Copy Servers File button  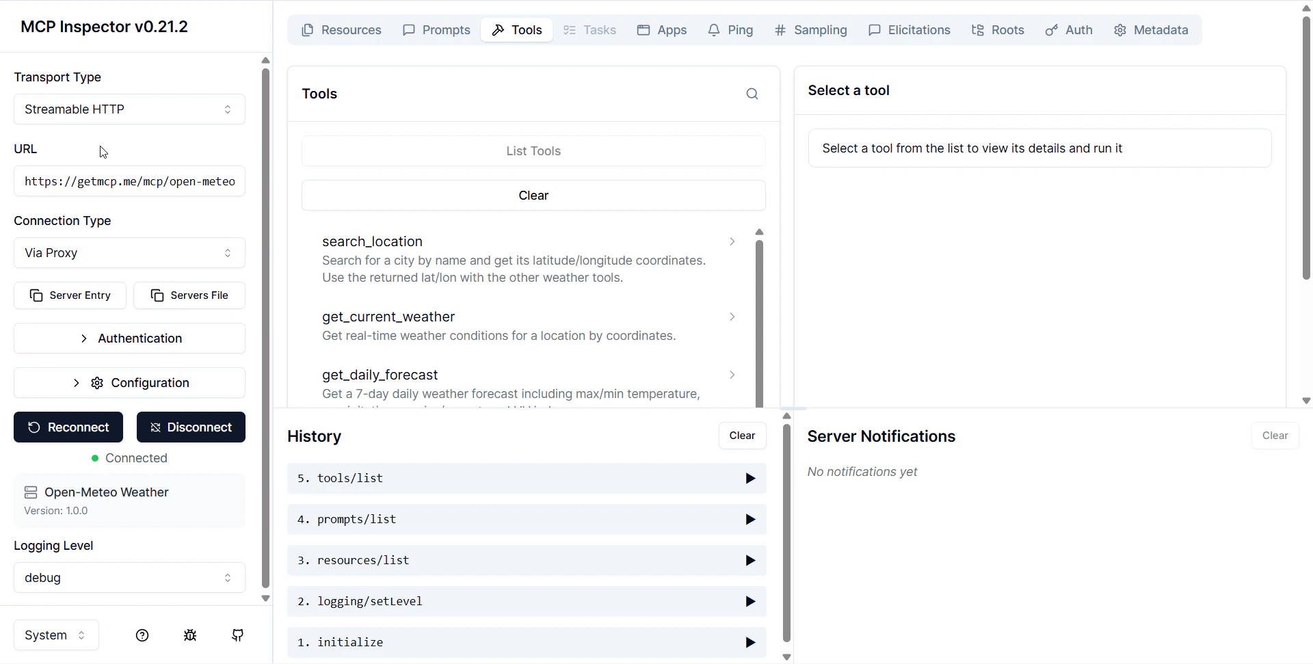click(189, 295)
